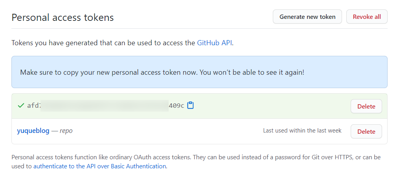Click the blurred middle portion of the token
The height and width of the screenshot is (175, 399).
pyautogui.click(x=105, y=105)
